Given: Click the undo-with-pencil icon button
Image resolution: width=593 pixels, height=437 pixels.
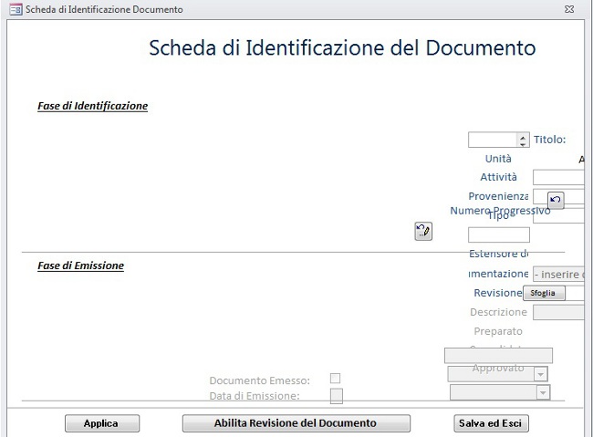Looking at the screenshot, I should (422, 231).
